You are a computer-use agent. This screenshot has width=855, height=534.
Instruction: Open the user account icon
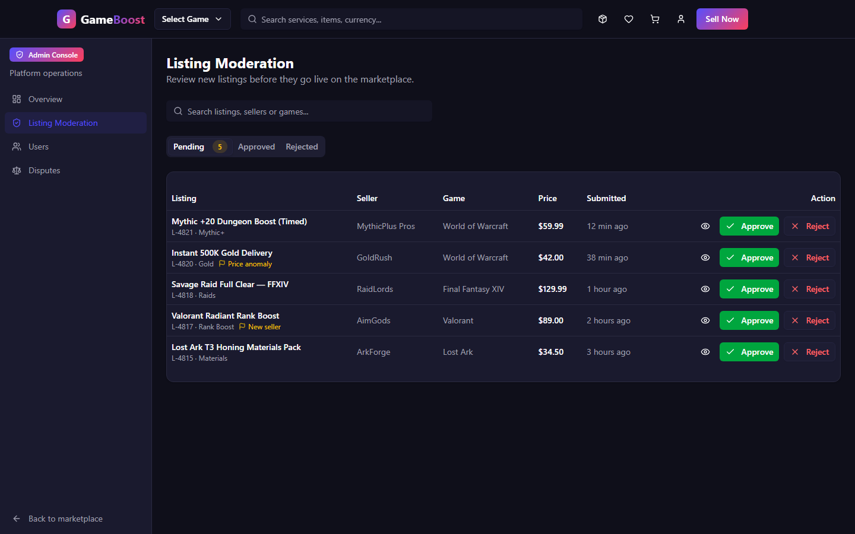pos(681,19)
